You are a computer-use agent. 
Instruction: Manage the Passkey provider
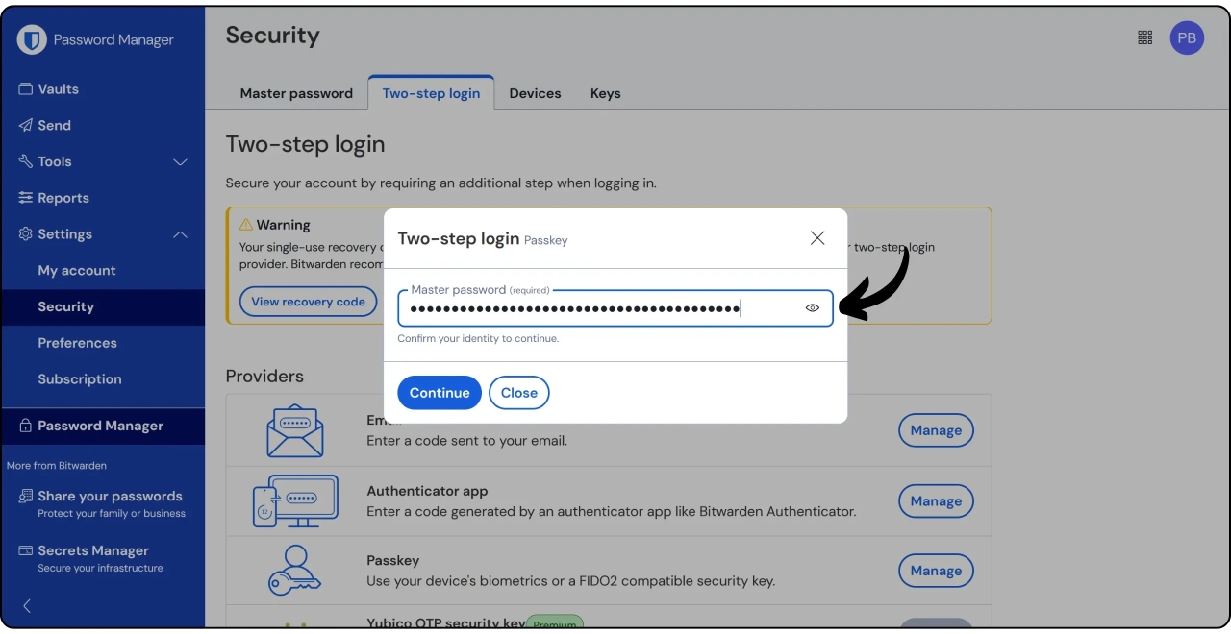click(936, 571)
